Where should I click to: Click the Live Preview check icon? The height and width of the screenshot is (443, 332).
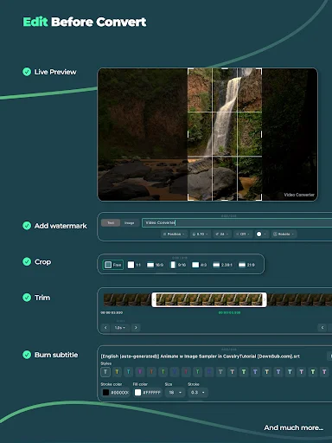coord(27,72)
